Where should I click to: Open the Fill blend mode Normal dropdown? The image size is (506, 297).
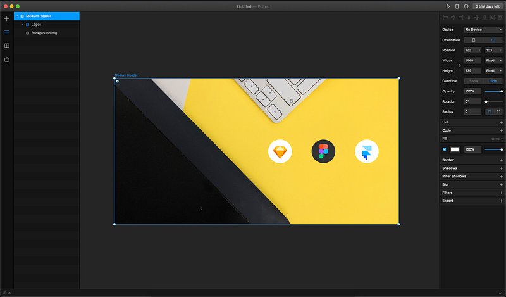coord(497,139)
